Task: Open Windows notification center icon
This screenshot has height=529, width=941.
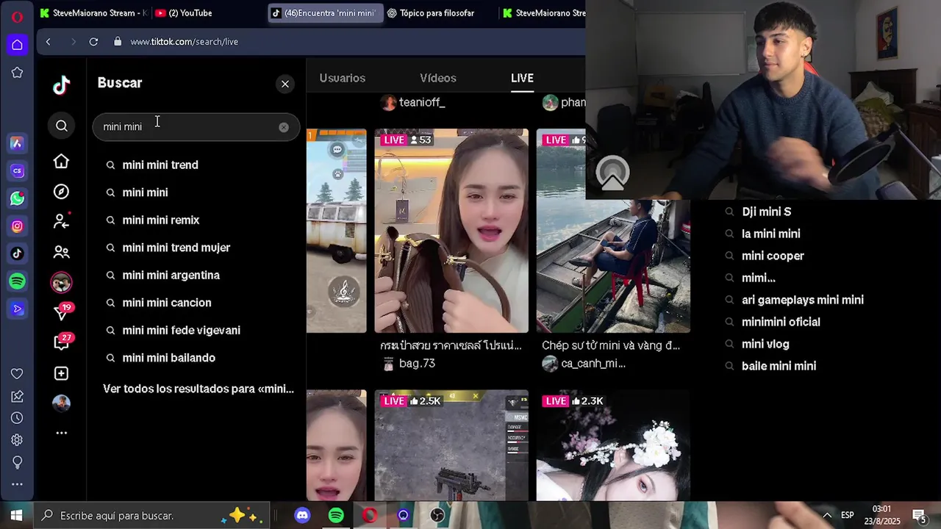Action: tap(919, 516)
